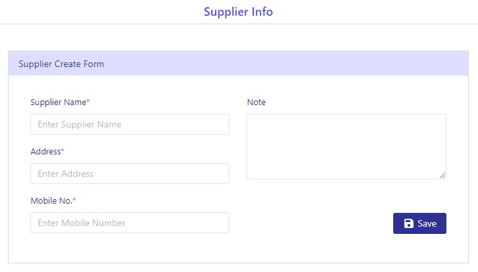Click the red asterisk after Mobile No.
478x272 pixels.
[74, 200]
